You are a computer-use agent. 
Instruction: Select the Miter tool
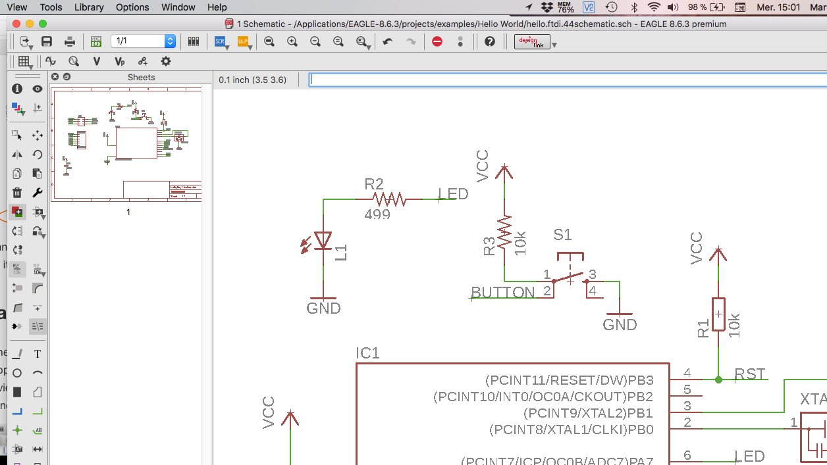[x=38, y=288]
